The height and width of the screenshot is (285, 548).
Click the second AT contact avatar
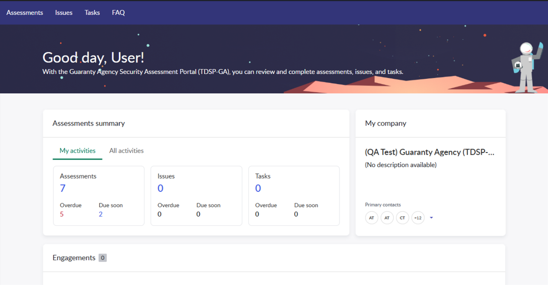387,218
